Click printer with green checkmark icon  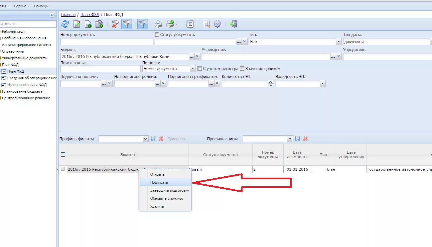click(x=170, y=24)
